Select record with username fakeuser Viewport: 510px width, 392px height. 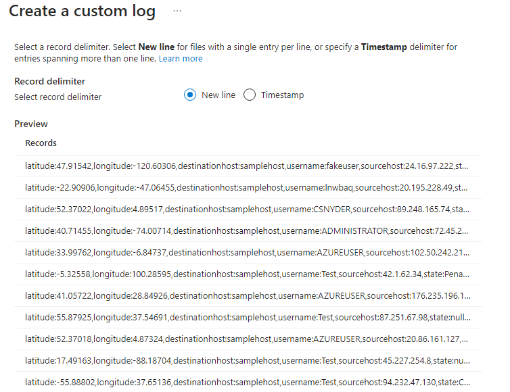(x=248, y=166)
